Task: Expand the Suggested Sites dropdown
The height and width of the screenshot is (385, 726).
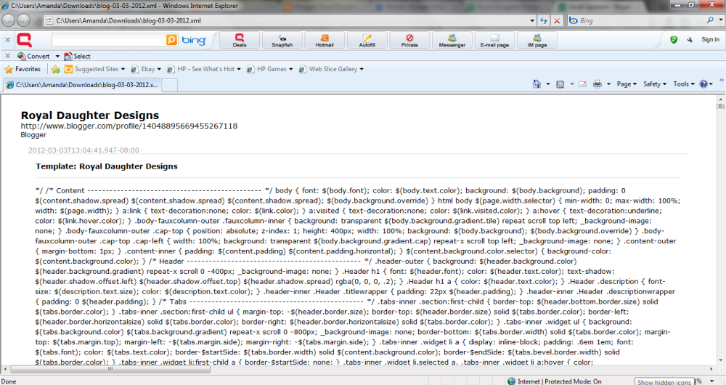Action: 94,70
